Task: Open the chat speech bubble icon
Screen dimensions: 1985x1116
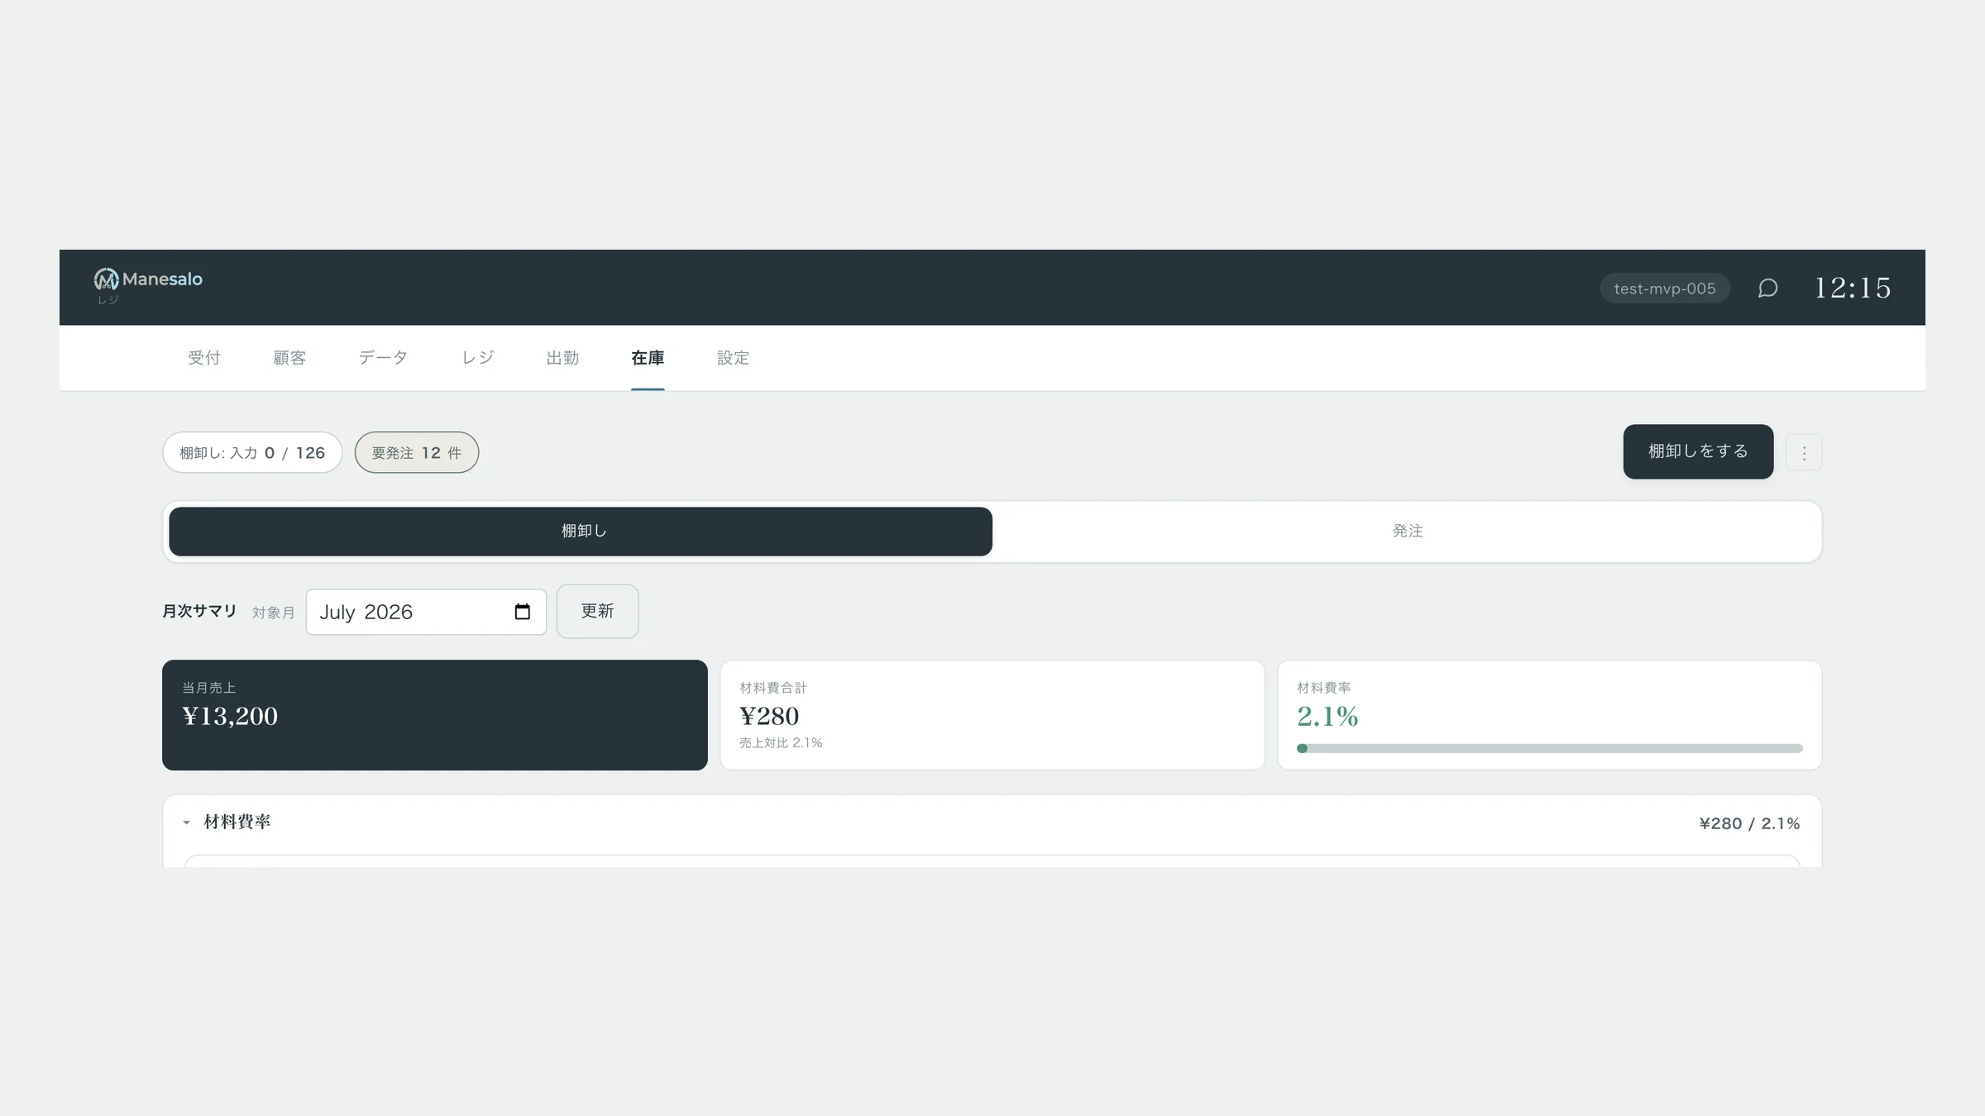Action: [1767, 288]
